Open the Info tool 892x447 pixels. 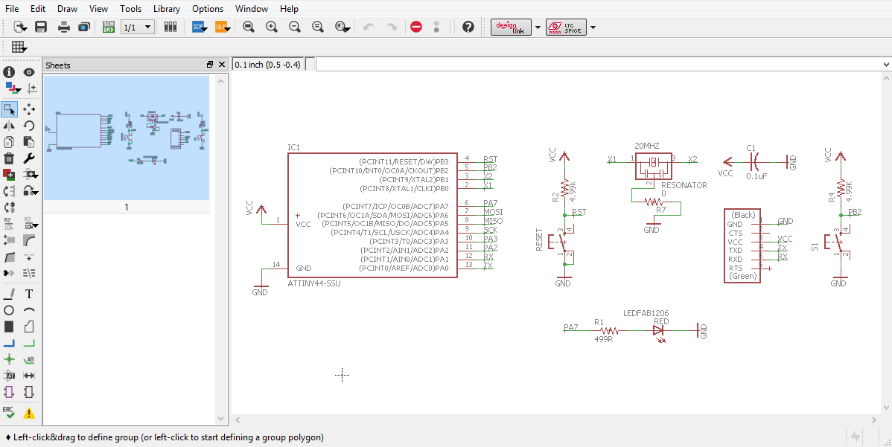click(x=9, y=72)
